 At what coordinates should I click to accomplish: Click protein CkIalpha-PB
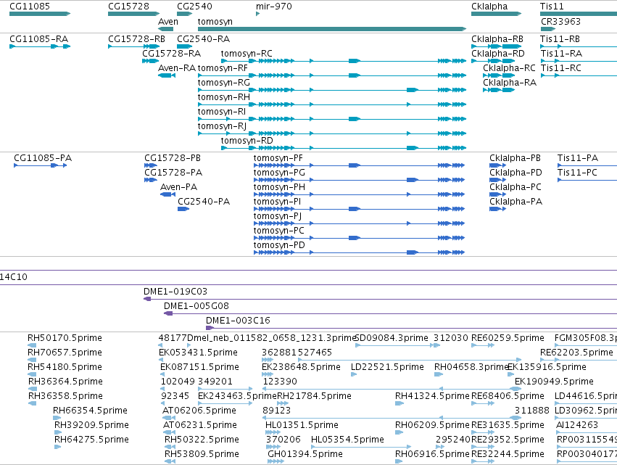coord(515,158)
